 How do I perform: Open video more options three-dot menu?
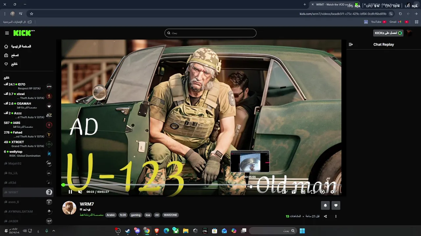(336, 216)
